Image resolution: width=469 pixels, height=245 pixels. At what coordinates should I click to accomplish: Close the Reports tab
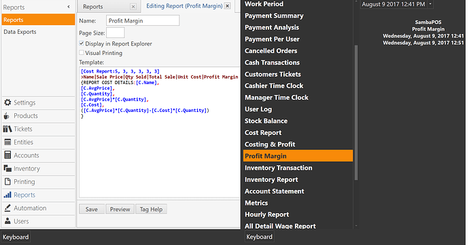click(x=133, y=7)
